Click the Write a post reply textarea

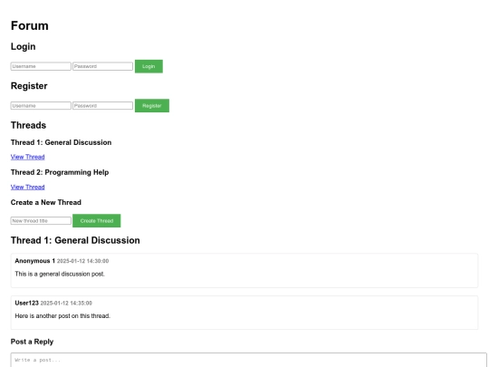tap(248, 360)
